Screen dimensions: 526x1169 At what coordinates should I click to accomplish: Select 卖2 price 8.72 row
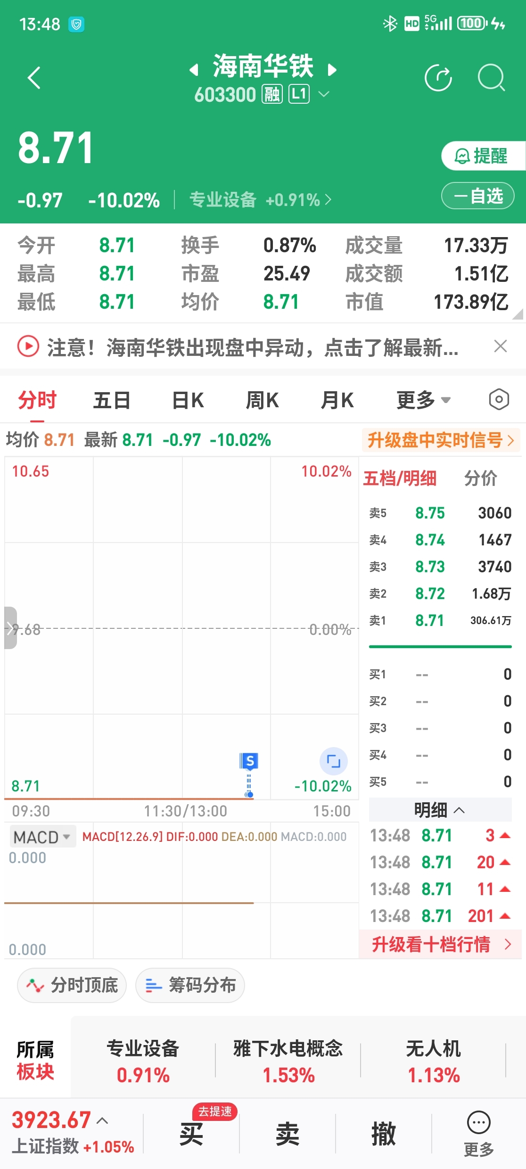[440, 593]
